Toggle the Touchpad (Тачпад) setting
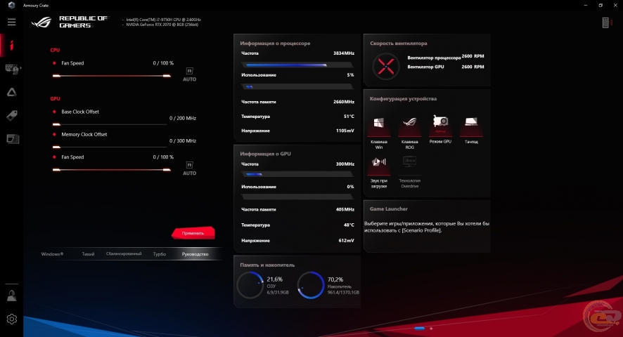 471,129
